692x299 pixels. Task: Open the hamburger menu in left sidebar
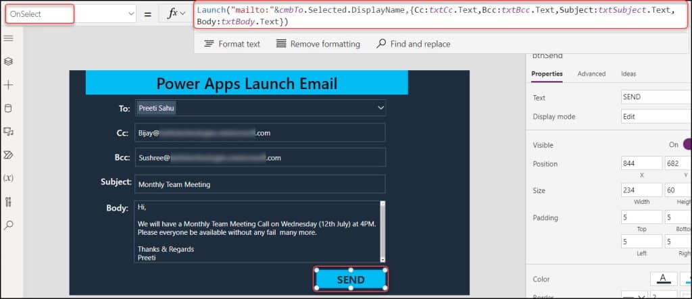(8, 38)
